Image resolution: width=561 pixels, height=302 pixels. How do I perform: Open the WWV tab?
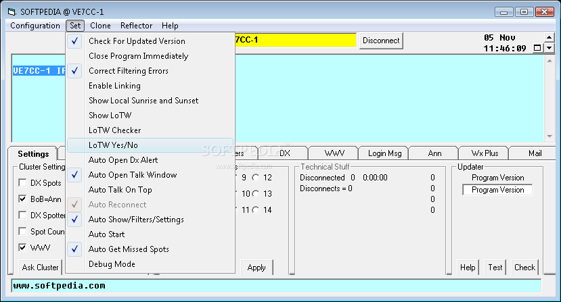tap(334, 153)
